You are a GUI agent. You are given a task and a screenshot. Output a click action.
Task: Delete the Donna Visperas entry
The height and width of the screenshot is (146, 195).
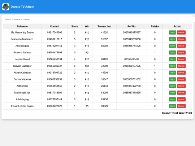pyautogui.click(x=181, y=79)
